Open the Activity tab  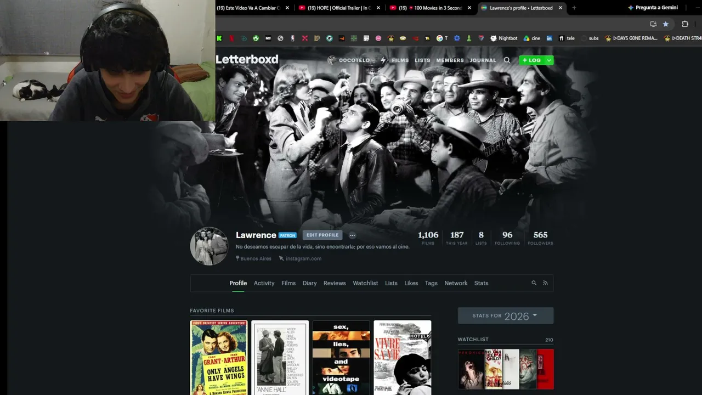(x=264, y=283)
